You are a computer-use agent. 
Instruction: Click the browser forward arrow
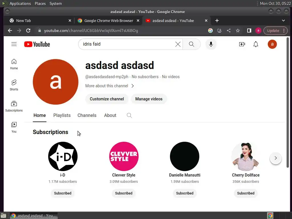point(19,31)
